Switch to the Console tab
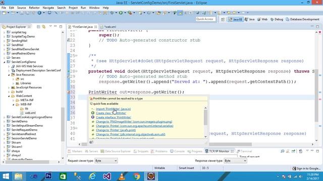This screenshot has height=181, width=323. tap(177, 151)
